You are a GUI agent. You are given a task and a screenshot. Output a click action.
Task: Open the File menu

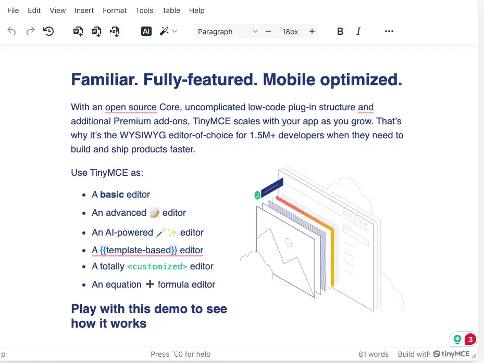(x=13, y=10)
